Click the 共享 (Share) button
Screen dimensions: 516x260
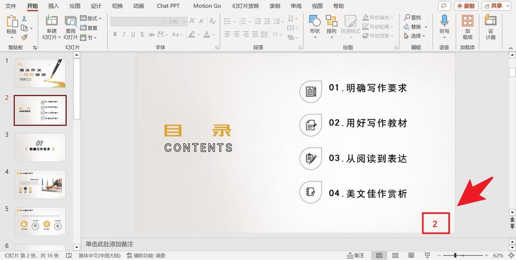497,6
